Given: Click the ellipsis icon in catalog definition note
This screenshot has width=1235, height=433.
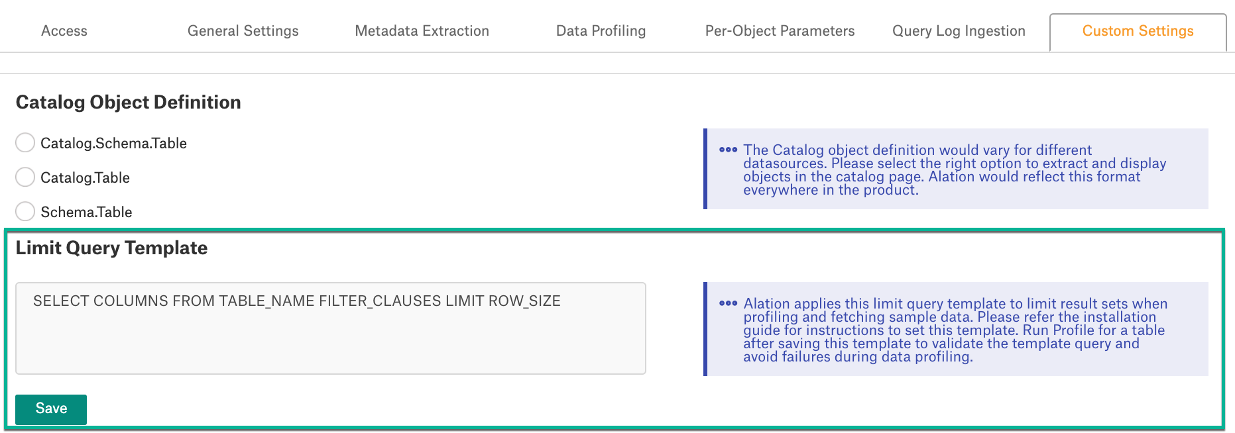Looking at the screenshot, I should pos(728,150).
